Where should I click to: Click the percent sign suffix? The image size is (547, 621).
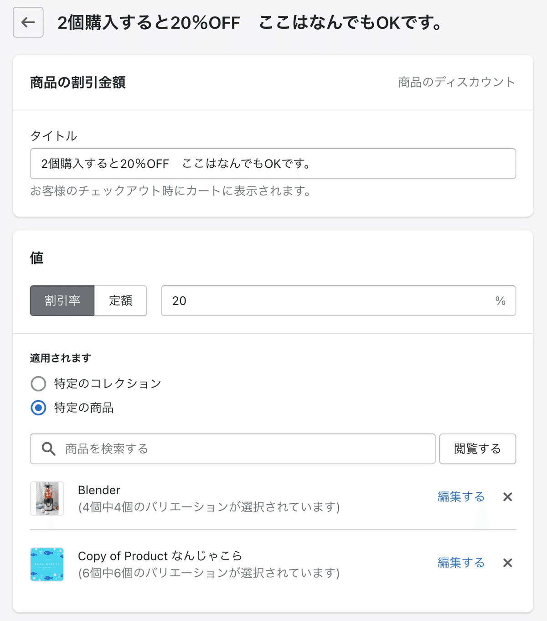pyautogui.click(x=501, y=301)
